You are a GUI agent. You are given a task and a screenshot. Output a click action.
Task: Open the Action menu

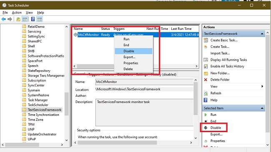pyautogui.click(x=17, y=12)
